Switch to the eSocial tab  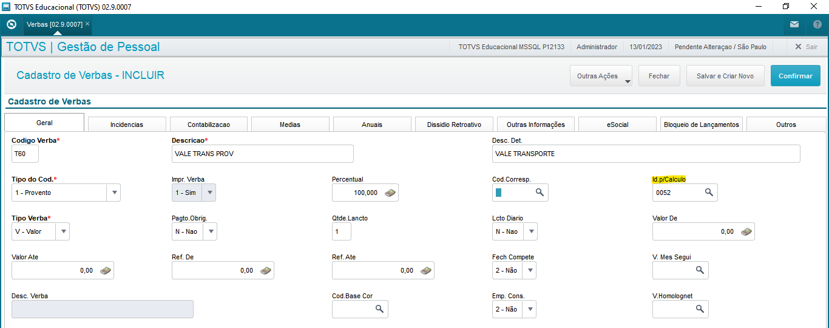click(x=618, y=125)
